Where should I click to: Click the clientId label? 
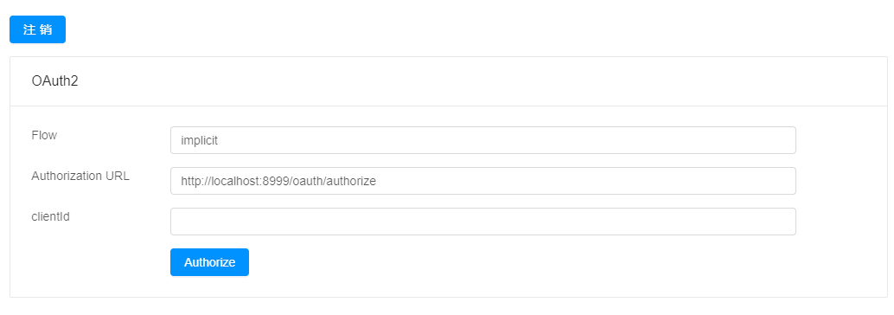coord(51,216)
